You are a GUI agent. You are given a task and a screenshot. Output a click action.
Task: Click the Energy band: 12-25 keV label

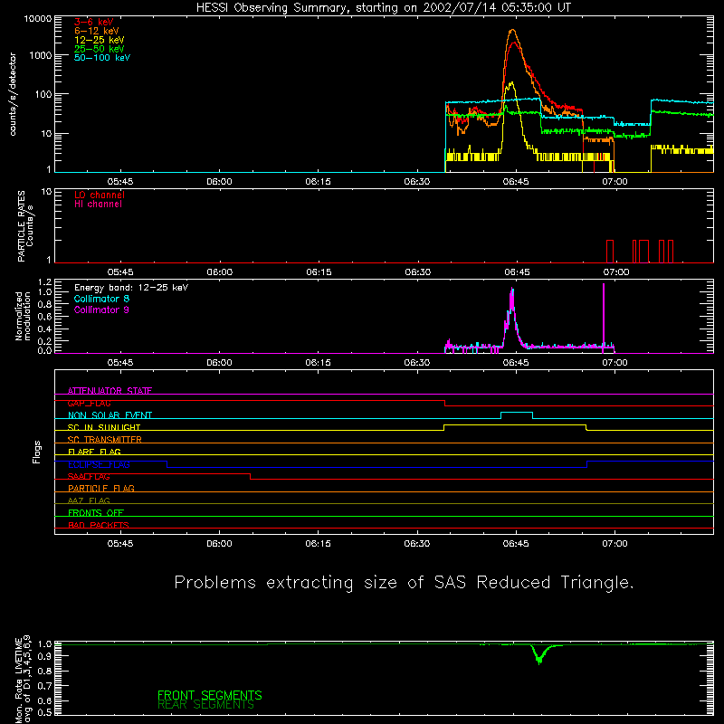[131, 288]
